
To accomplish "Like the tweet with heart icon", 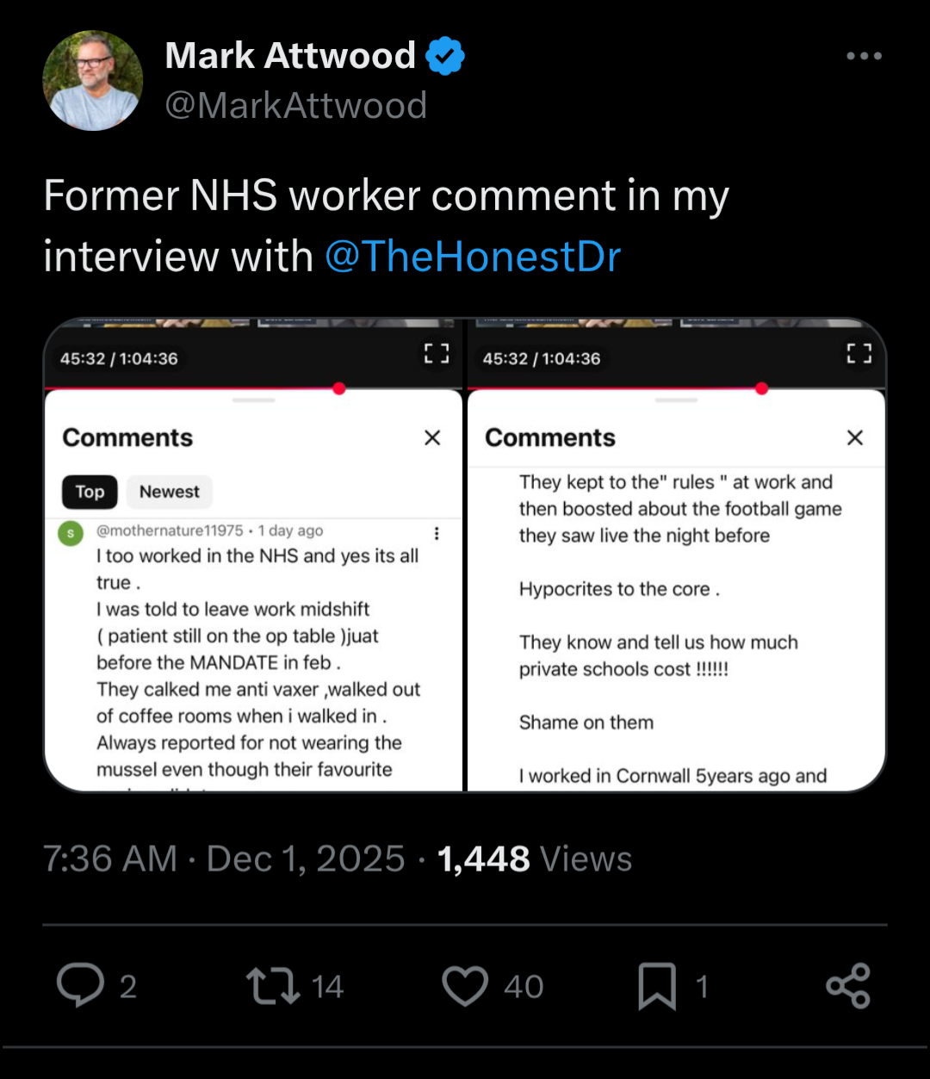I will click(465, 986).
